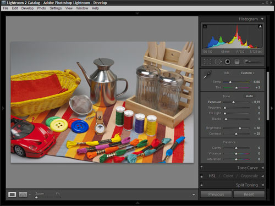Switch to Loupe view mode
Screen dimensions: 275x206
12,194
